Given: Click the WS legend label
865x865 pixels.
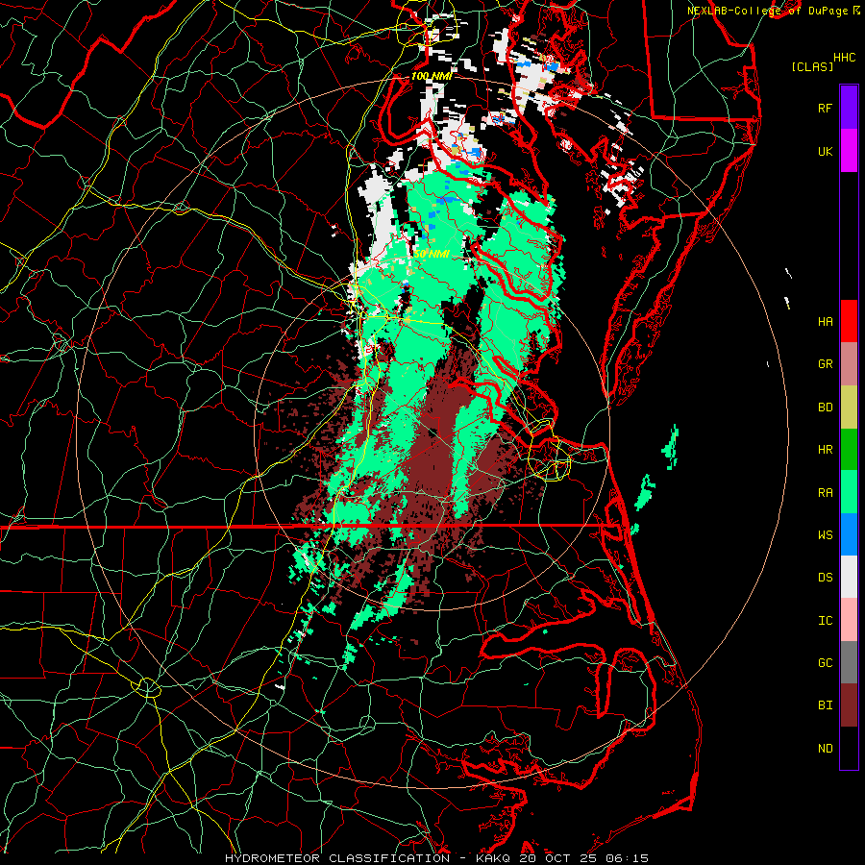Looking at the screenshot, I should point(825,535).
